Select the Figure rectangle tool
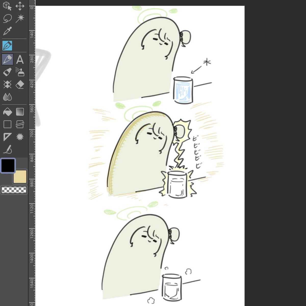 [7, 124]
